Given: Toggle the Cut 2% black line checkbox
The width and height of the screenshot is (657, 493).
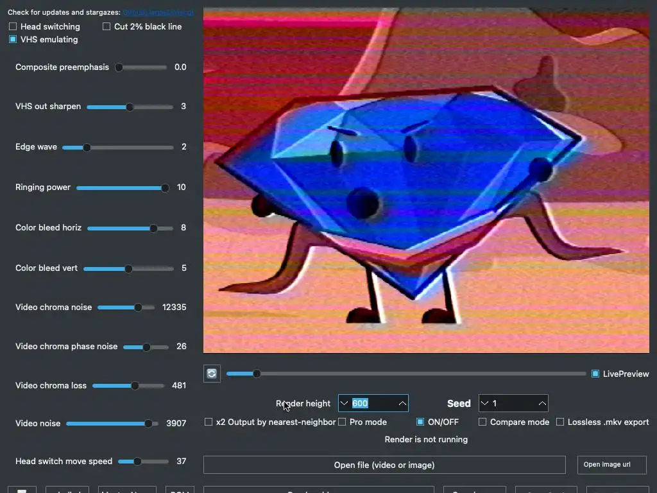Looking at the screenshot, I should pyautogui.click(x=107, y=26).
